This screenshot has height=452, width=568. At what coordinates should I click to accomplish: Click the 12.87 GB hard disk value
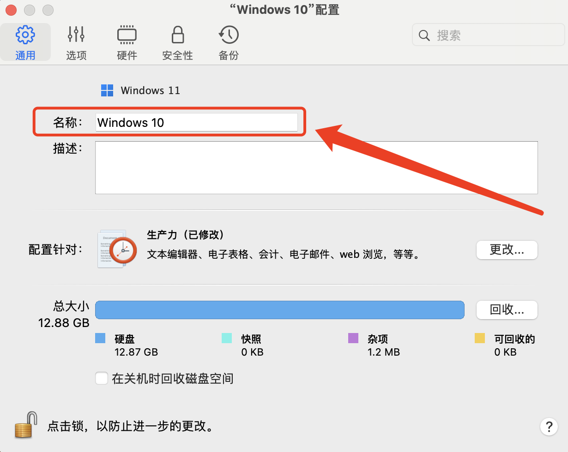[x=136, y=352]
